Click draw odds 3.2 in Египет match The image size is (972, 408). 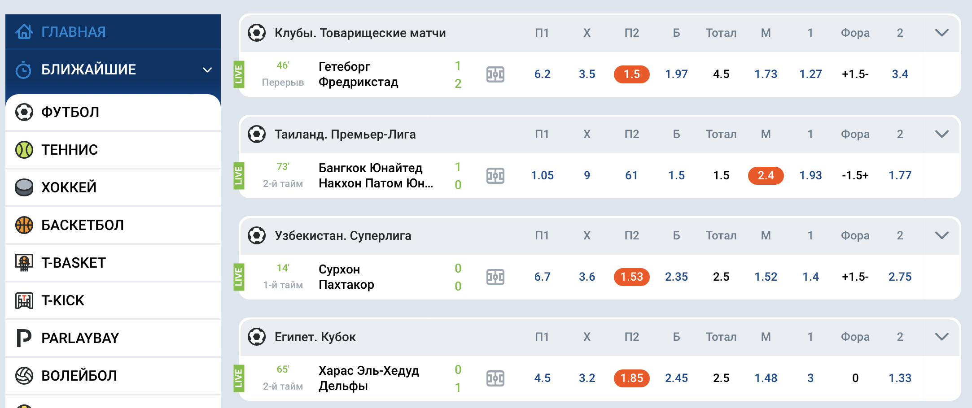(587, 378)
